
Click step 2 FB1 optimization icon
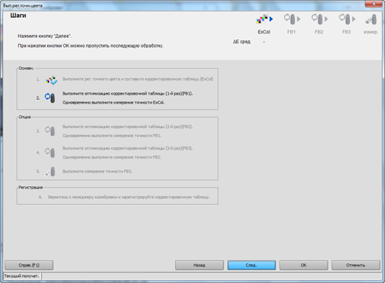pos(50,98)
